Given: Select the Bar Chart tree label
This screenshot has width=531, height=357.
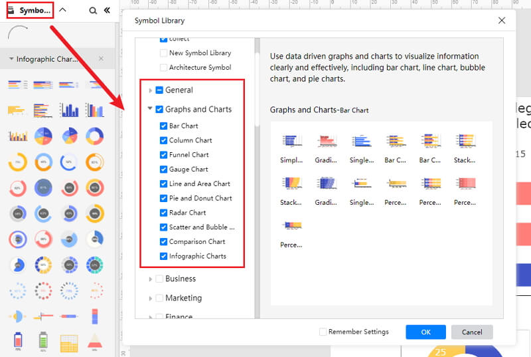Looking at the screenshot, I should click(184, 126).
